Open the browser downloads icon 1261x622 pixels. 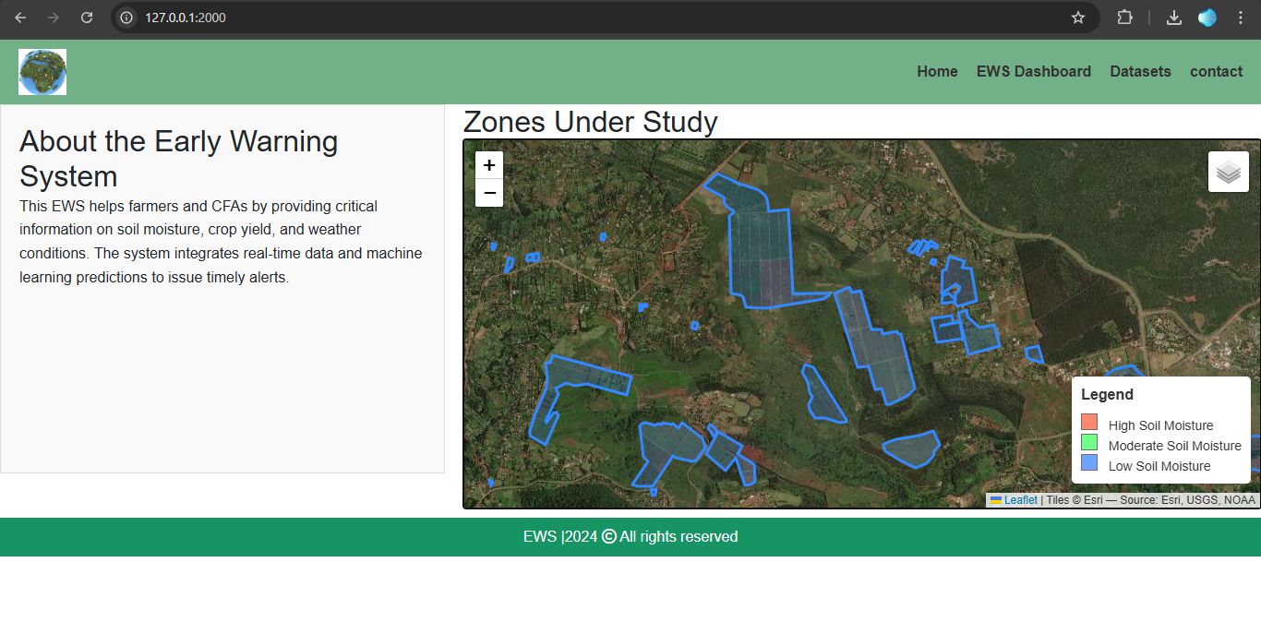point(1174,18)
